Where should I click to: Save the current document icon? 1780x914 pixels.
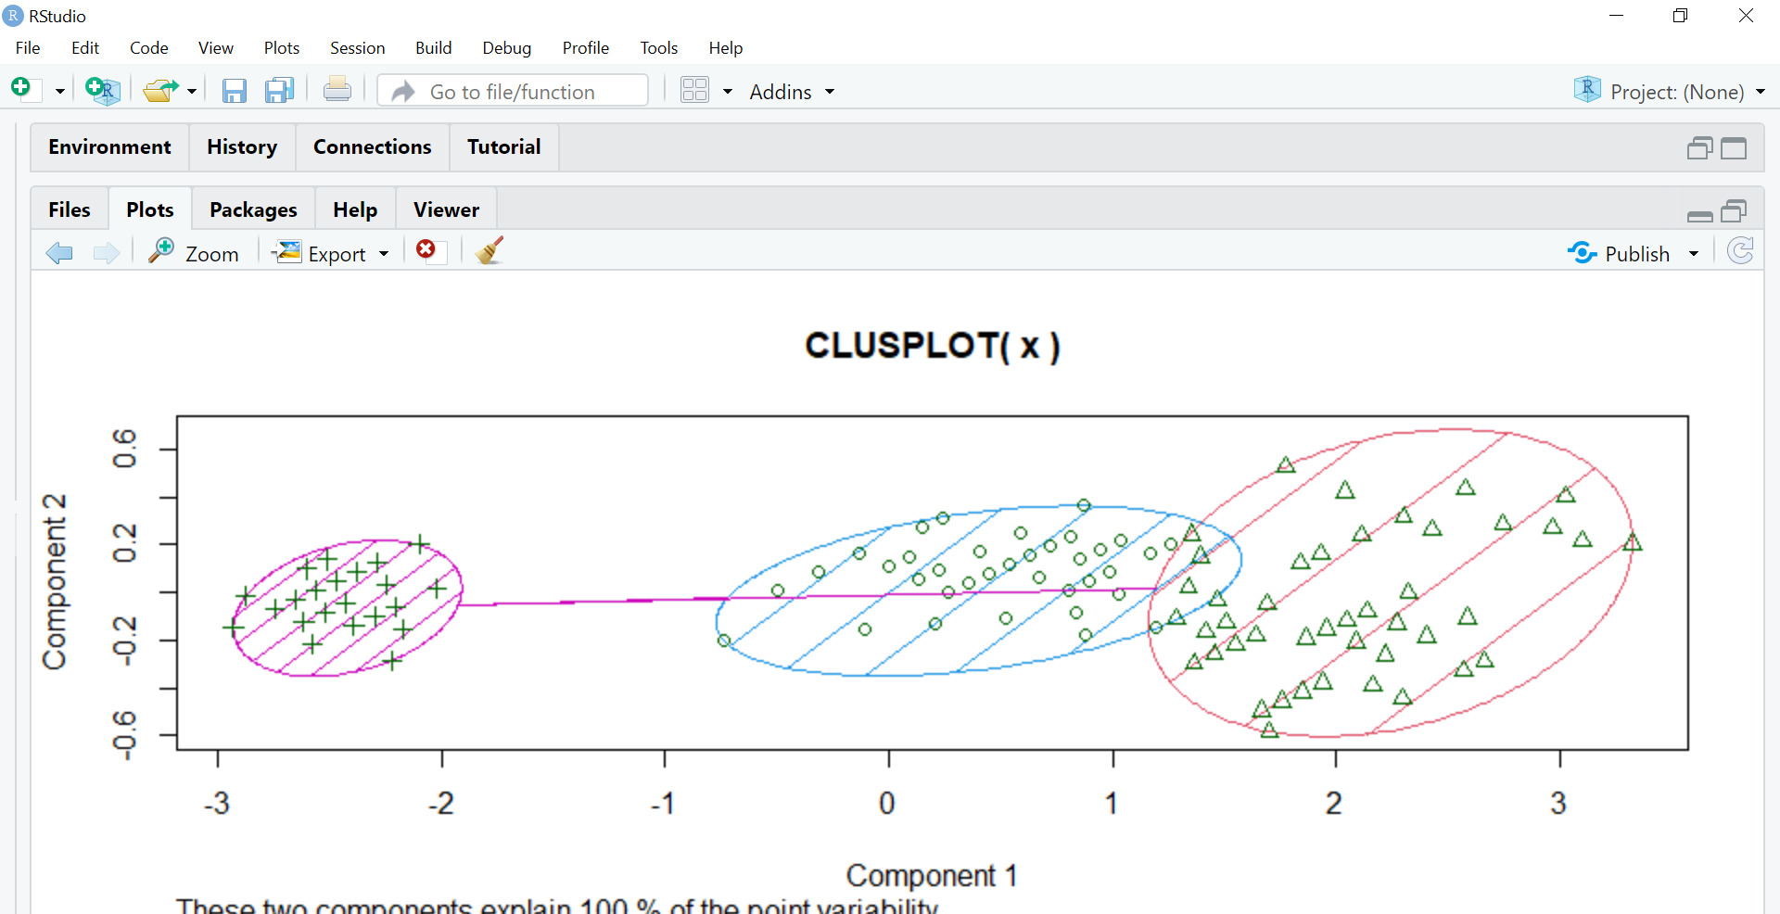click(x=235, y=91)
